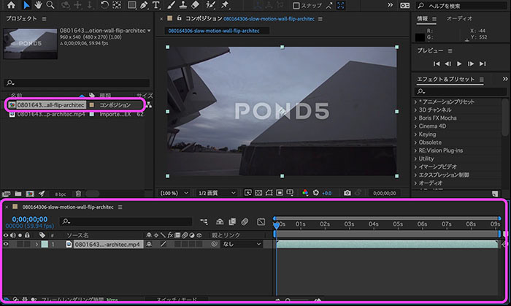Adjust the +0.0 exposure value

[326, 193]
